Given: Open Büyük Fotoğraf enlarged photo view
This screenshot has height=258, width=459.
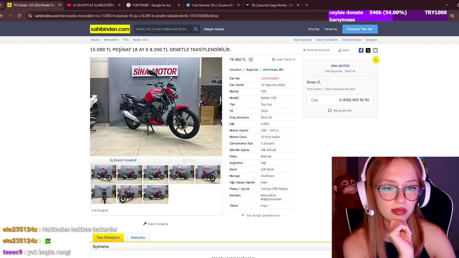Looking at the screenshot, I should 123,160.
